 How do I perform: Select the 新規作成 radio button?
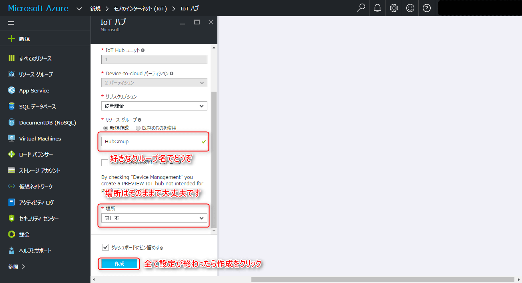click(x=106, y=128)
